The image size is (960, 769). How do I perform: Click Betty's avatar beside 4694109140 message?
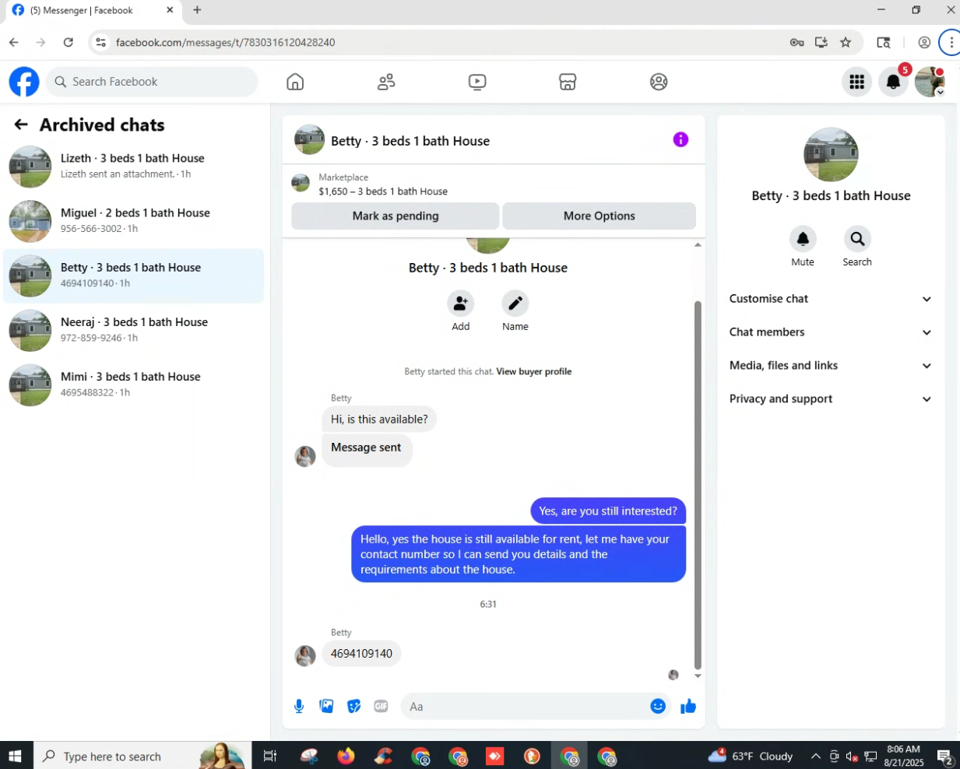[x=305, y=655]
